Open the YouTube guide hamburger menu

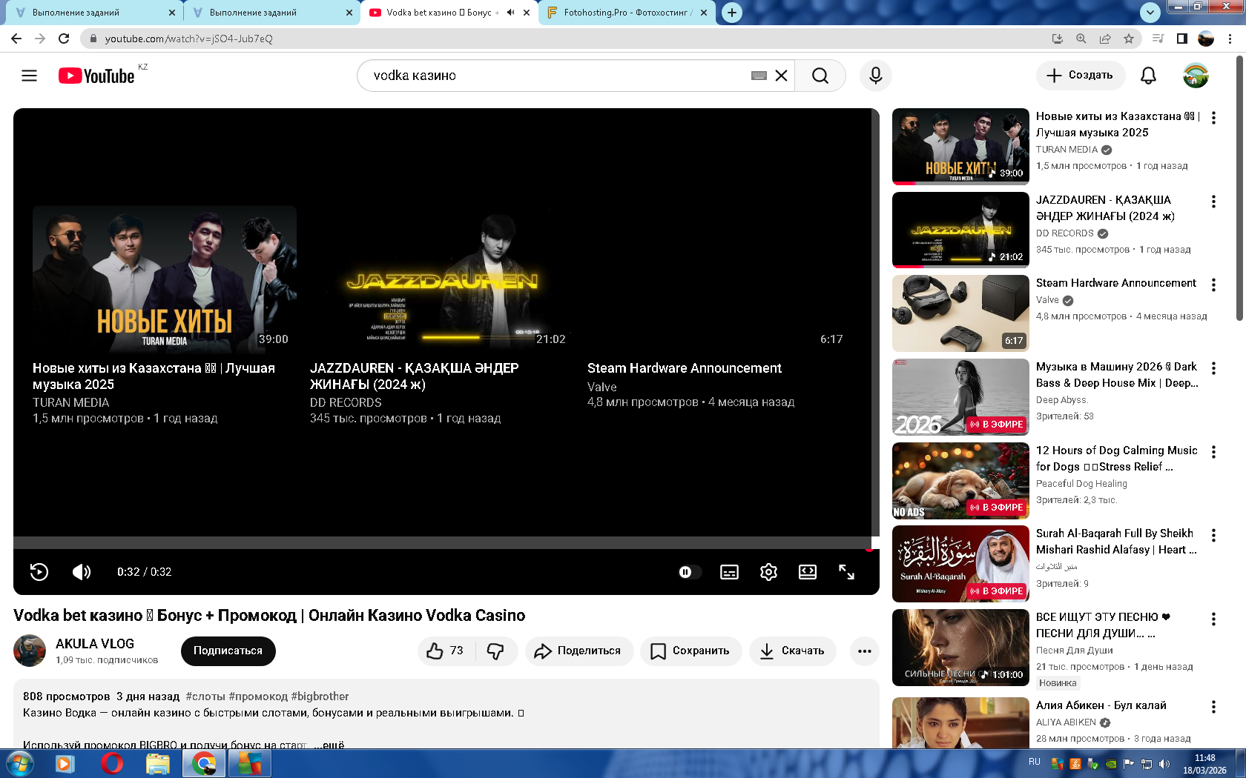tap(29, 76)
